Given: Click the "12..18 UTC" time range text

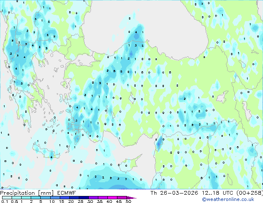Looking at the screenshot, I should [217, 193].
